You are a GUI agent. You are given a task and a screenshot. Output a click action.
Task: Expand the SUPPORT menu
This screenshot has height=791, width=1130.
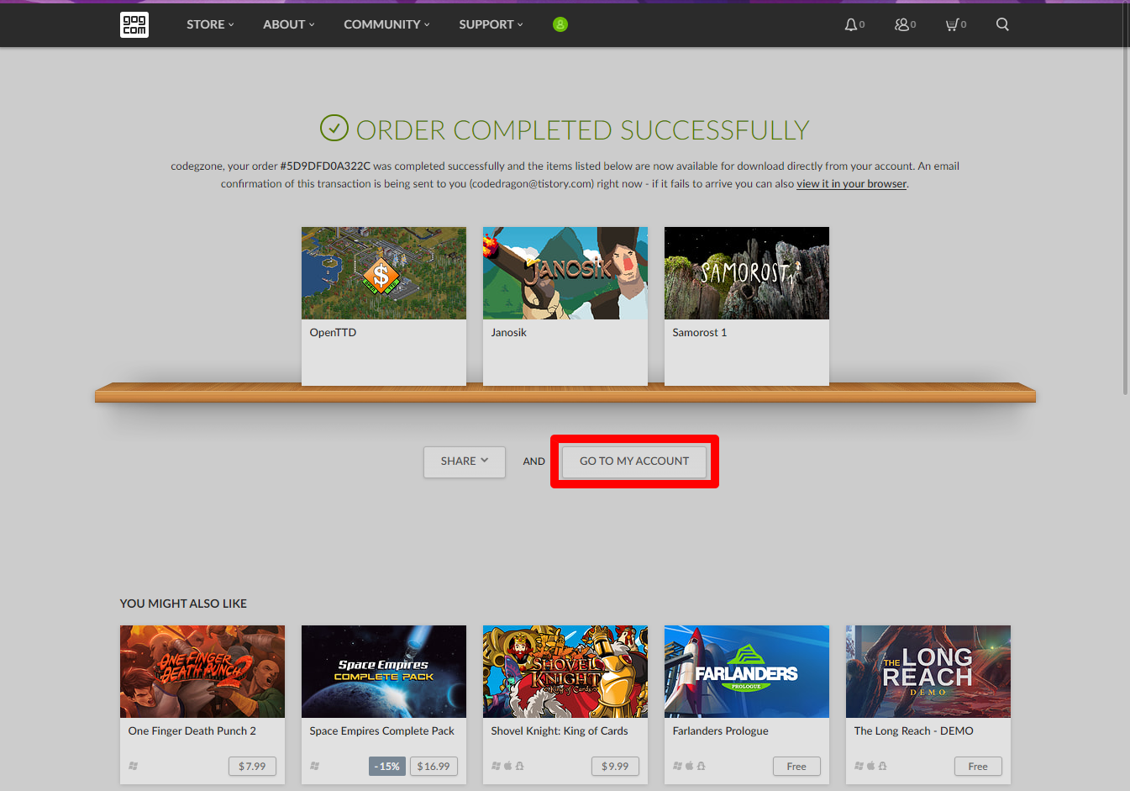point(491,24)
